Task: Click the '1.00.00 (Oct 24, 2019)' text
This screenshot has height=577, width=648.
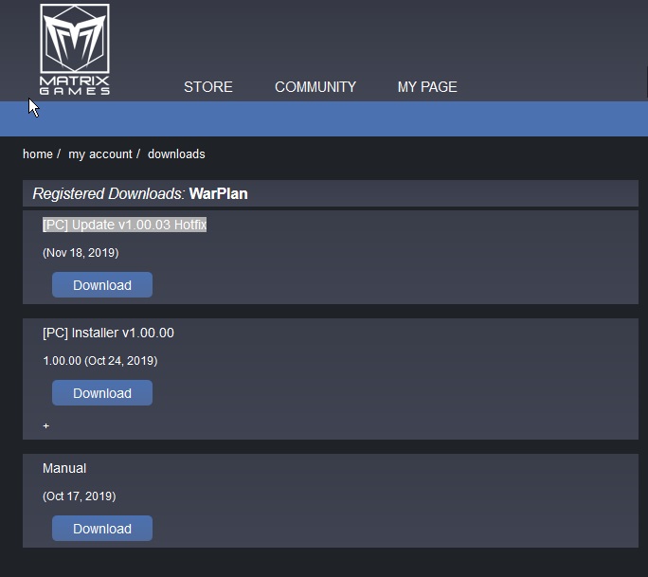Action: pos(100,361)
